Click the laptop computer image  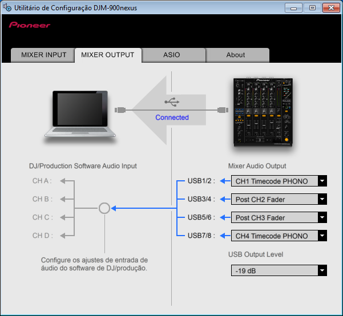pos(80,115)
